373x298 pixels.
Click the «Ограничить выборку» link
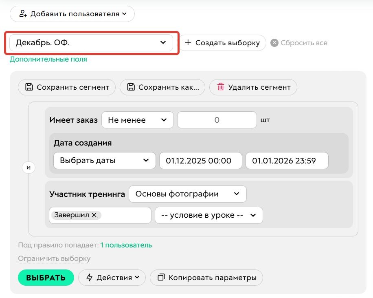pos(54,258)
